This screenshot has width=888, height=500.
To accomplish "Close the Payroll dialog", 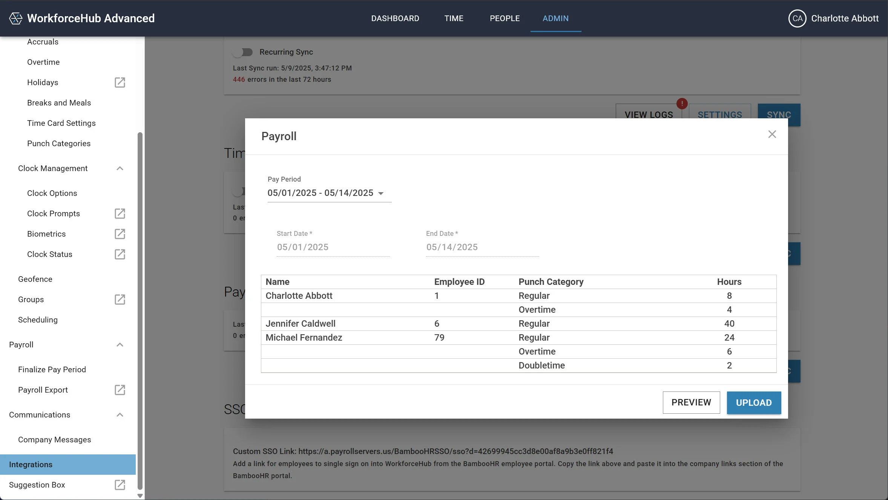I will click(772, 135).
